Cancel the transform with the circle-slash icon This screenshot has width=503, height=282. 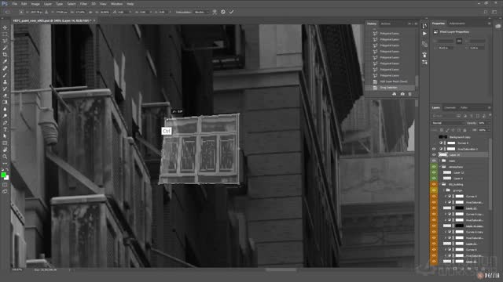223,12
